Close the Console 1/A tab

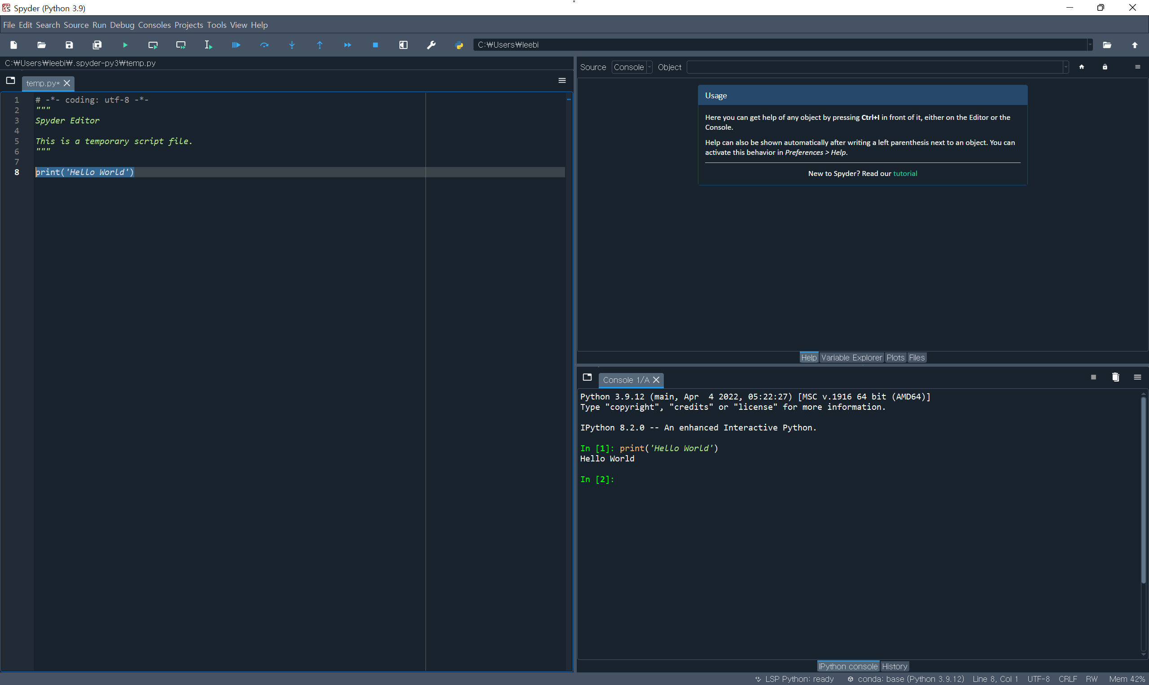click(656, 380)
